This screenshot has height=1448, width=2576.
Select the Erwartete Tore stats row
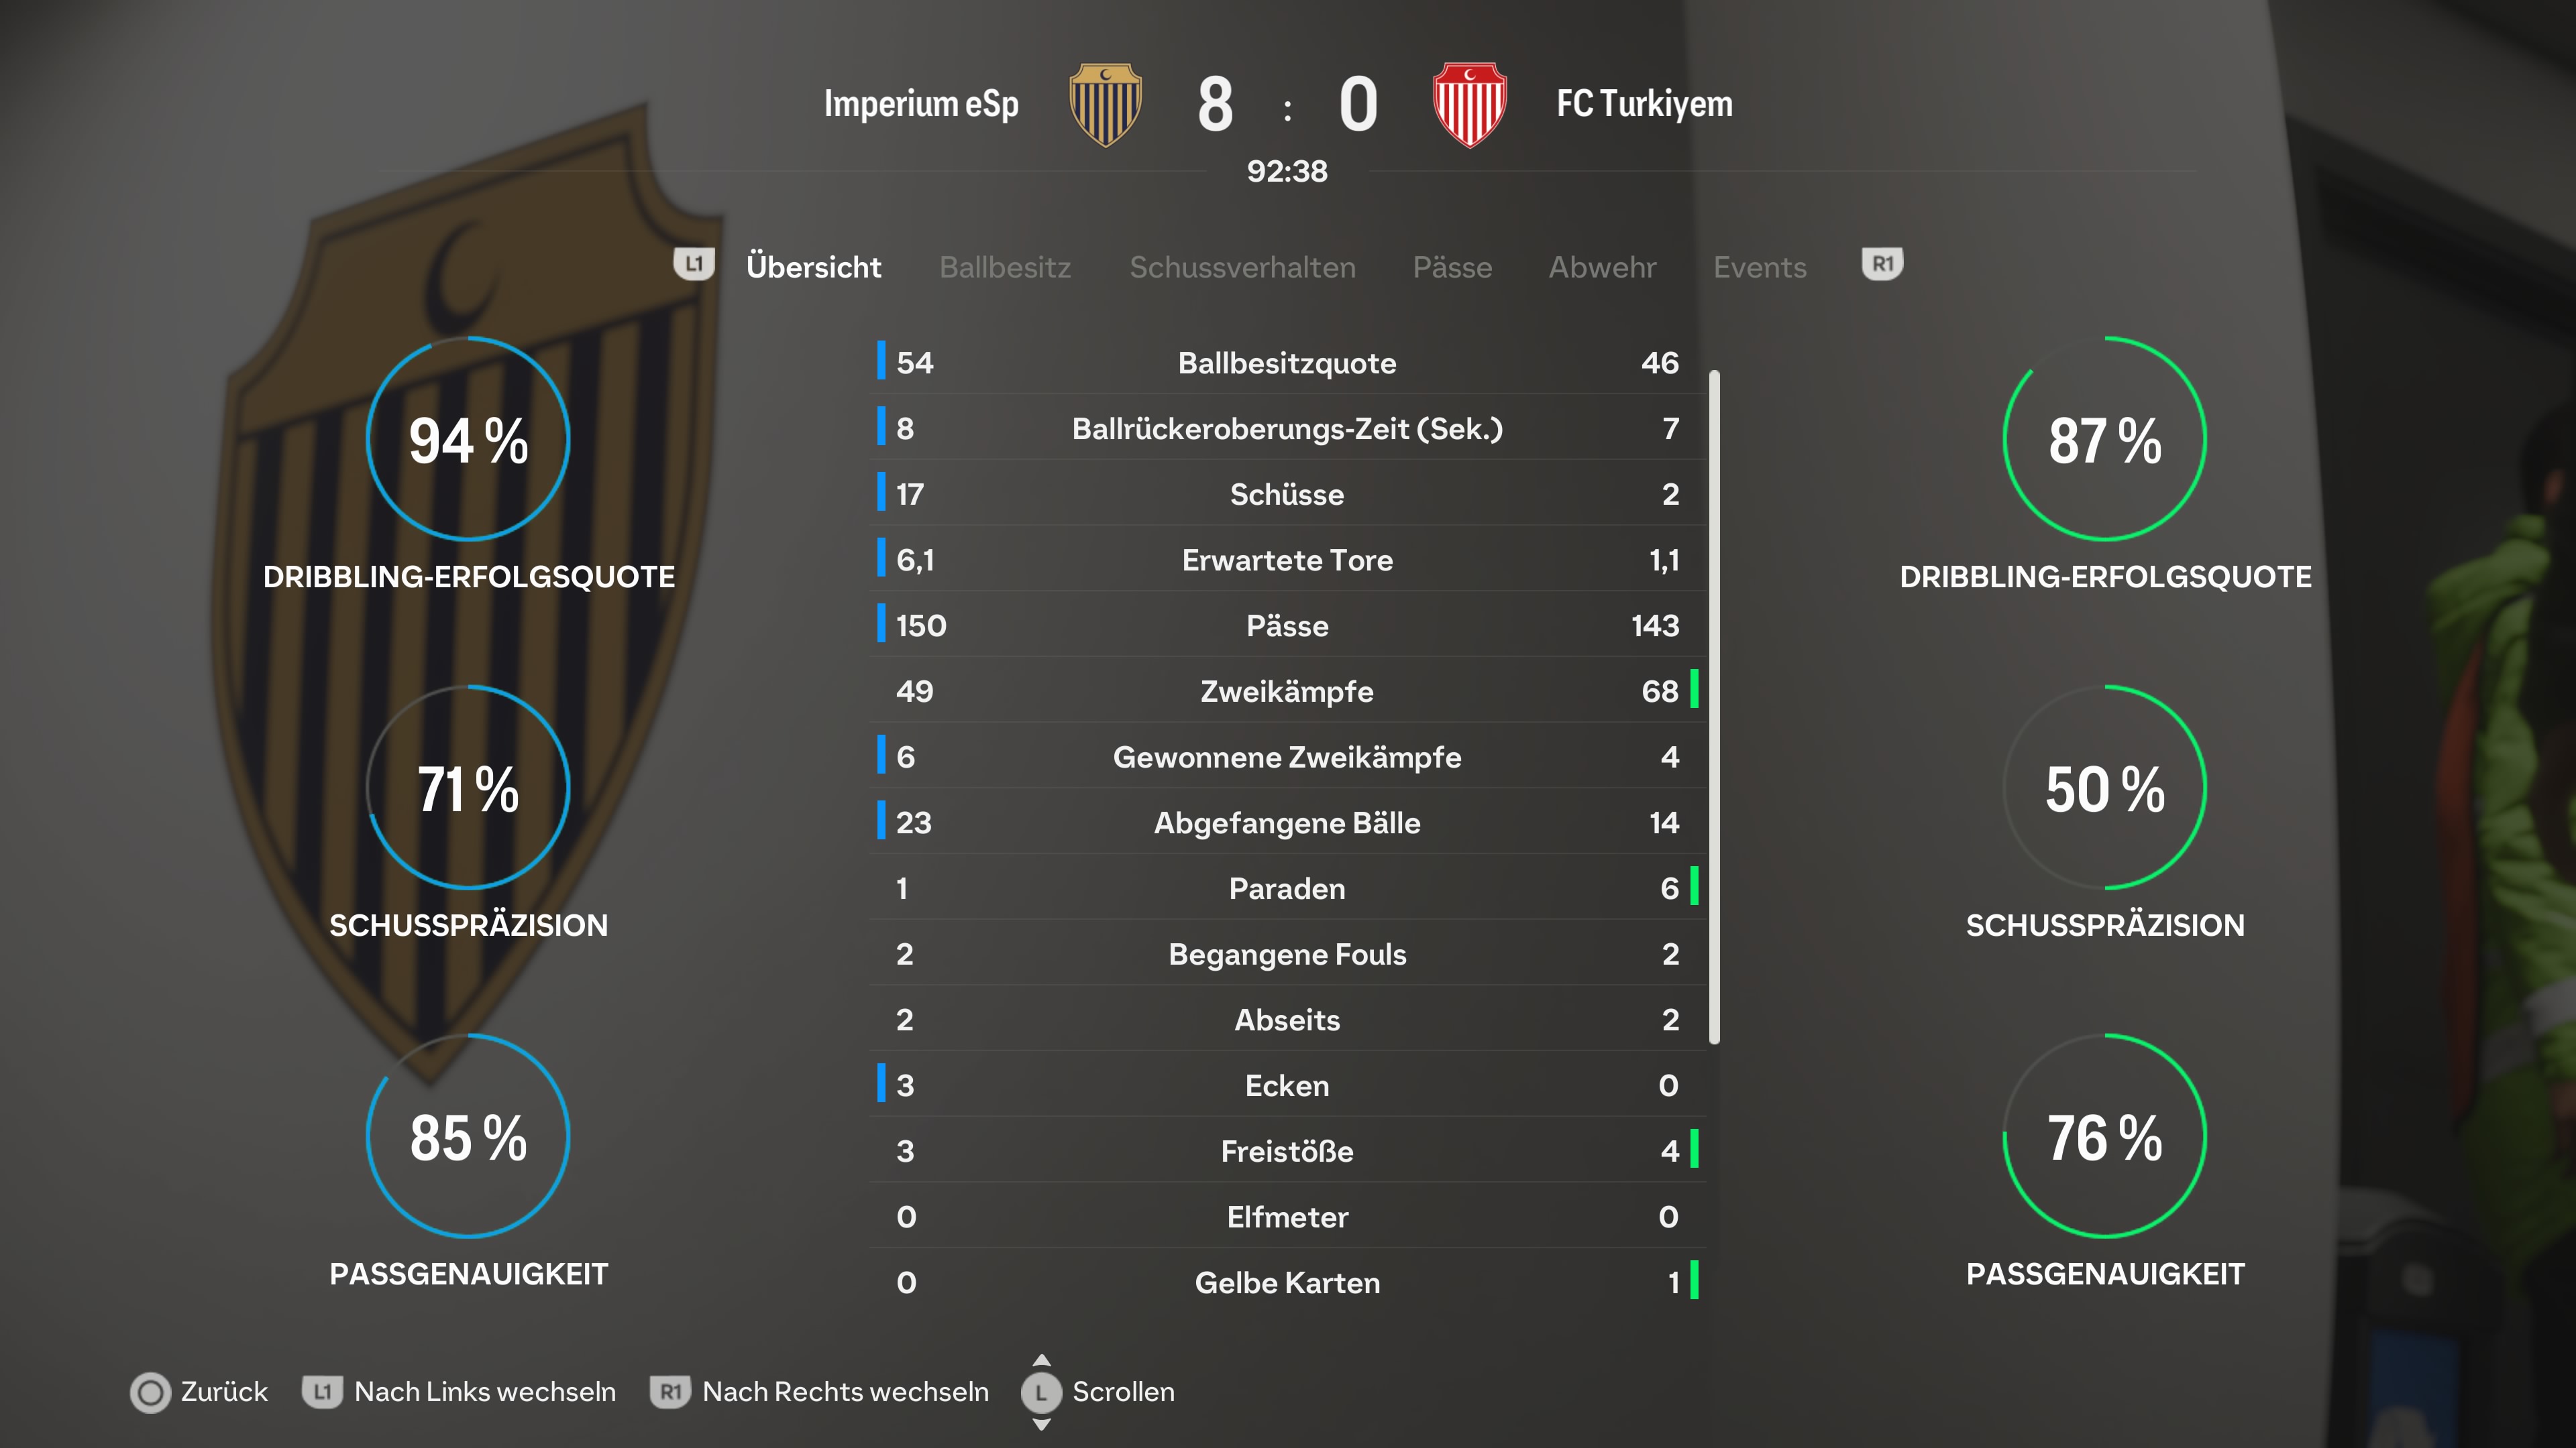tap(1287, 560)
